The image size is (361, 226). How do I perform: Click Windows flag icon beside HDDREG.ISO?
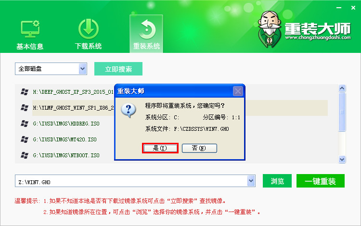click(25, 124)
